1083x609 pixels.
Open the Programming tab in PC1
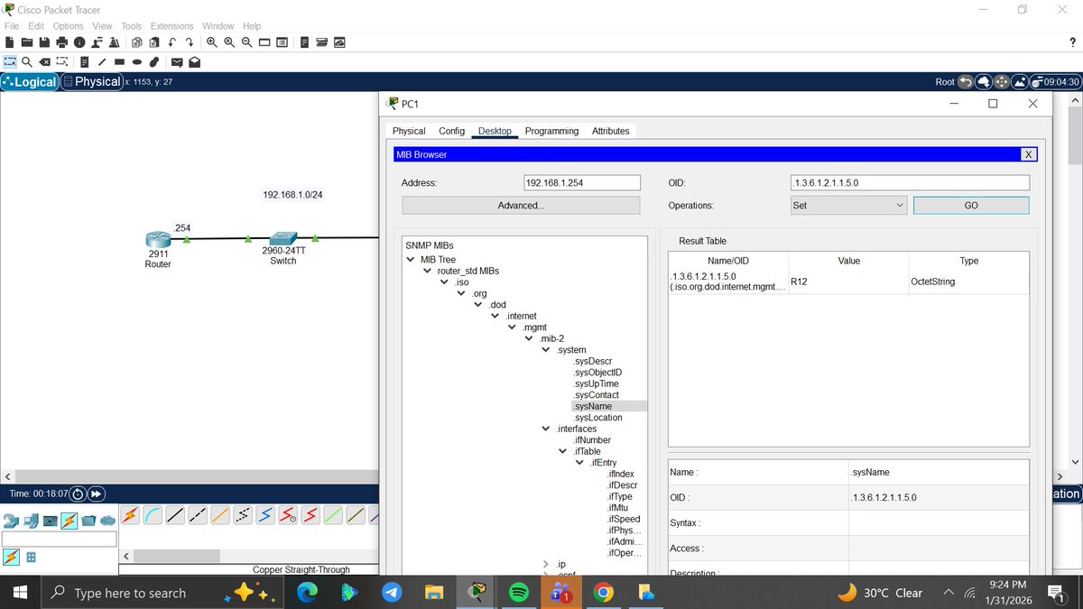[551, 131]
